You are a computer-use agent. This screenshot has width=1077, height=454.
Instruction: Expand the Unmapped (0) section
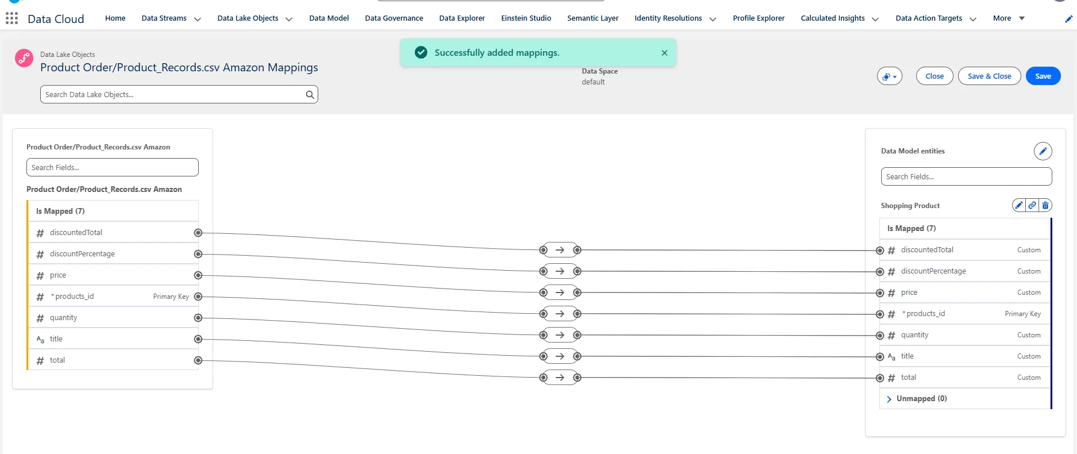coord(889,399)
